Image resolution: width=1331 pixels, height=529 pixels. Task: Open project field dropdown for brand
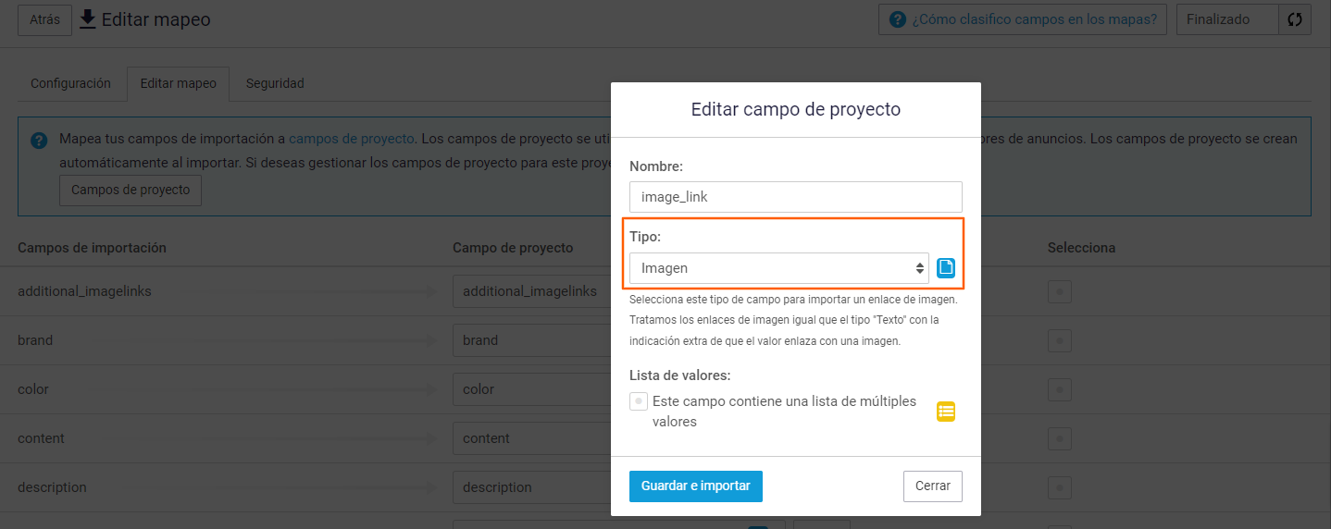(x=531, y=340)
